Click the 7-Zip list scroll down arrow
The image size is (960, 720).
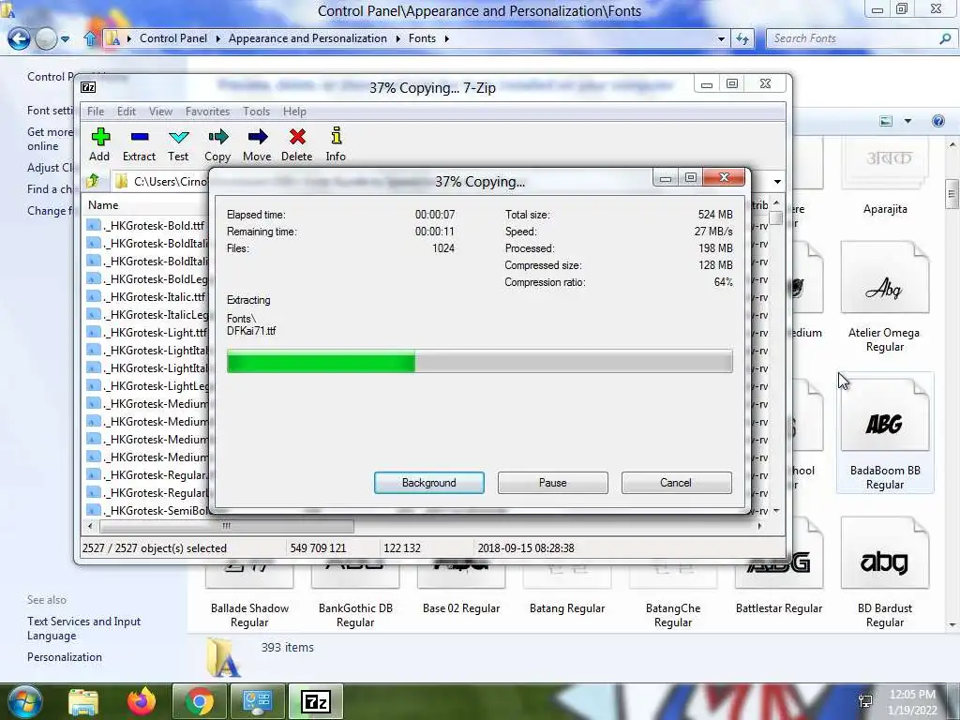776,511
